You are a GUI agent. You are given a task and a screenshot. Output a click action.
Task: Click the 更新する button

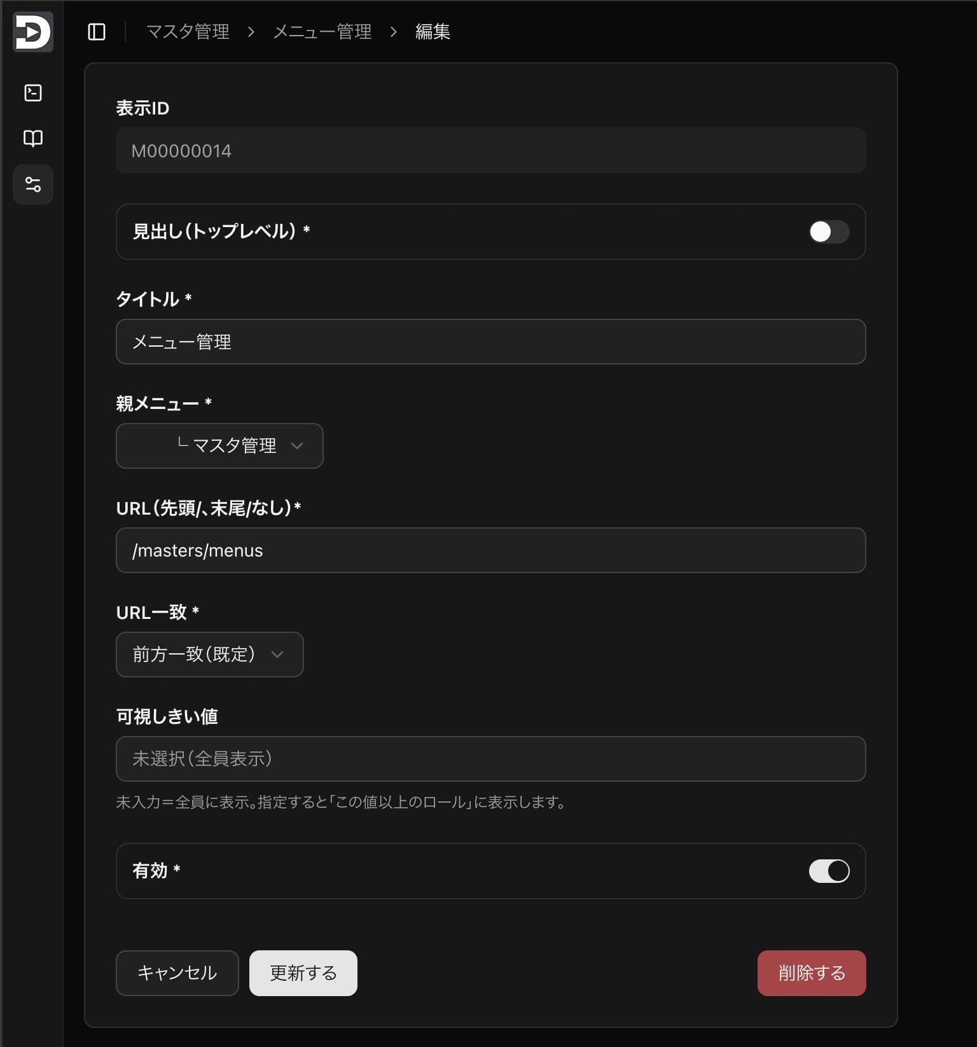pyautogui.click(x=303, y=973)
